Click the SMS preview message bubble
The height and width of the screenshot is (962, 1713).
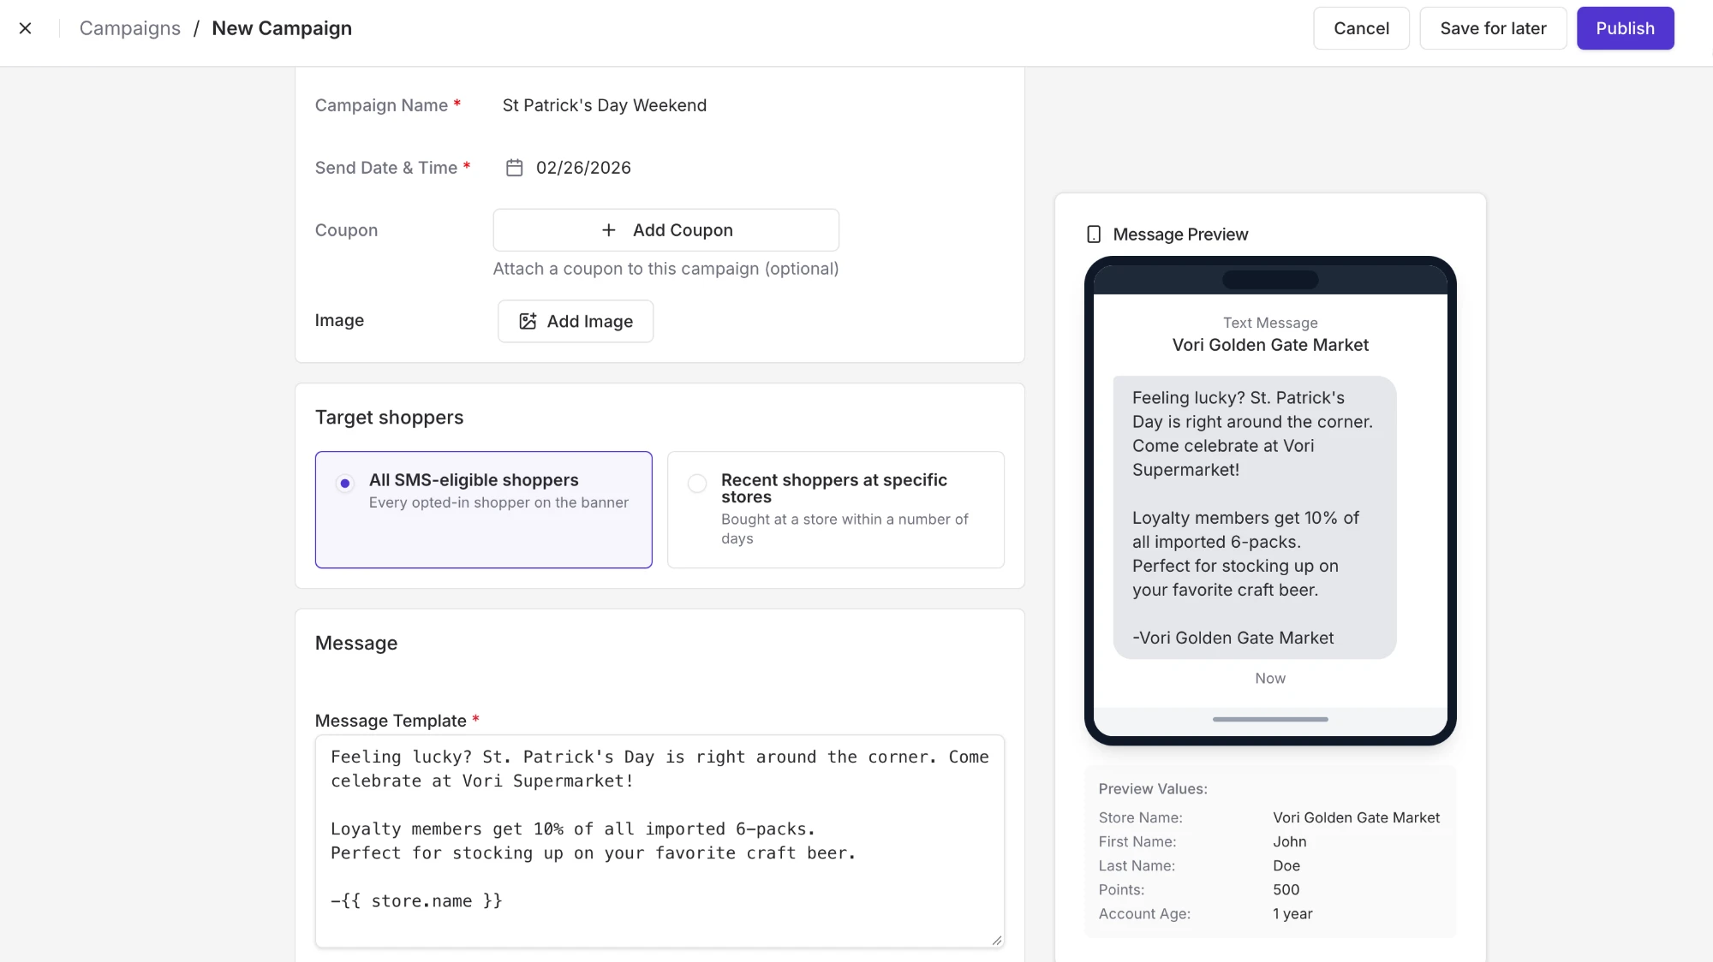click(1254, 517)
